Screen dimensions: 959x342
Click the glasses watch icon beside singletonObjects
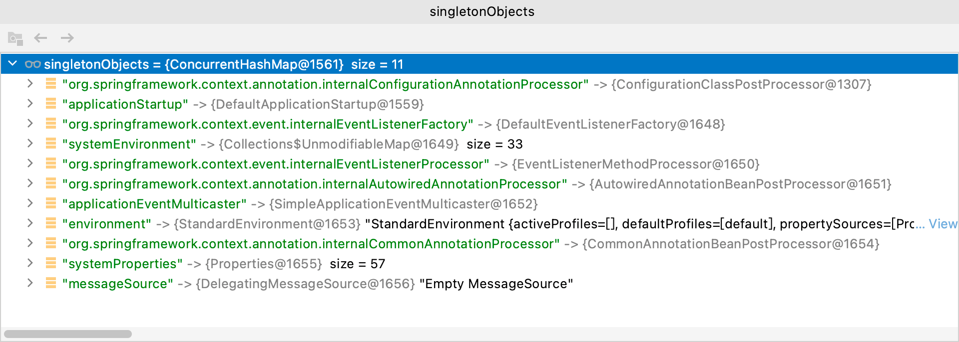pos(33,64)
